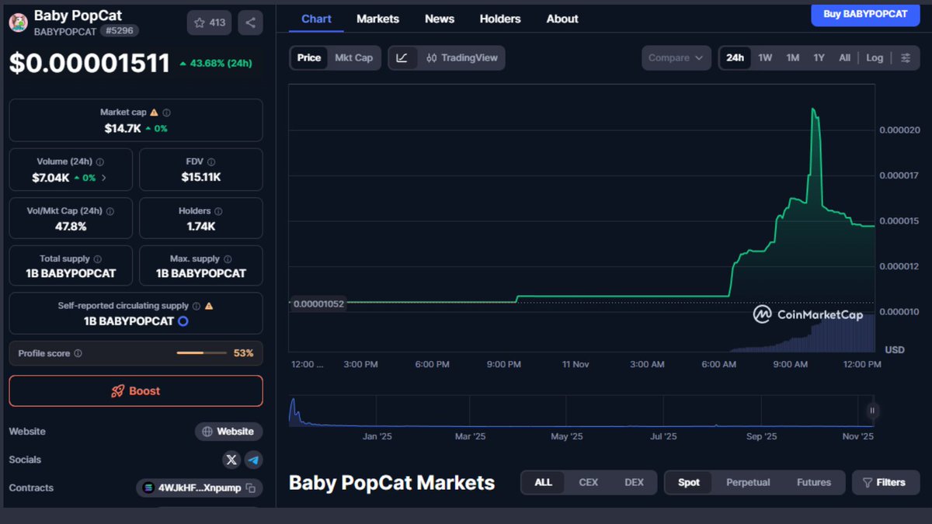This screenshot has height=524, width=932.
Task: Show Holders info icon
Action: coord(218,211)
